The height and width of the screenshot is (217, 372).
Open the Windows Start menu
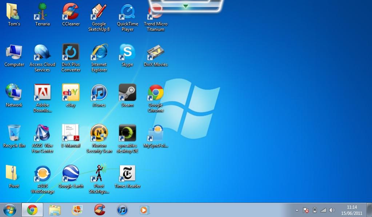tap(10, 210)
